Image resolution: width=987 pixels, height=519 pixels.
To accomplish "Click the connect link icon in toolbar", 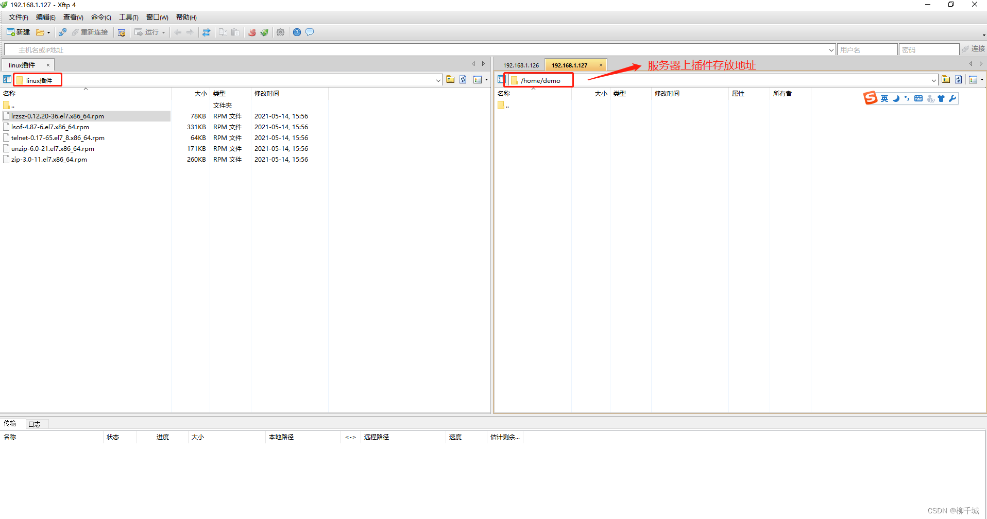I will pyautogui.click(x=62, y=32).
